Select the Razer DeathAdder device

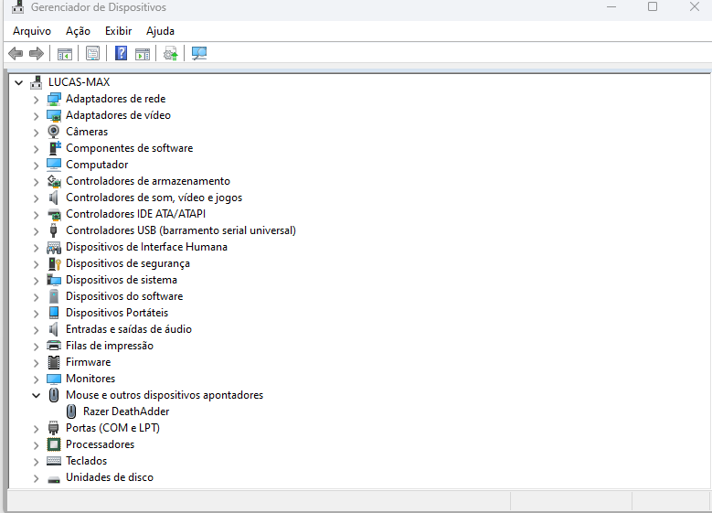(x=126, y=411)
